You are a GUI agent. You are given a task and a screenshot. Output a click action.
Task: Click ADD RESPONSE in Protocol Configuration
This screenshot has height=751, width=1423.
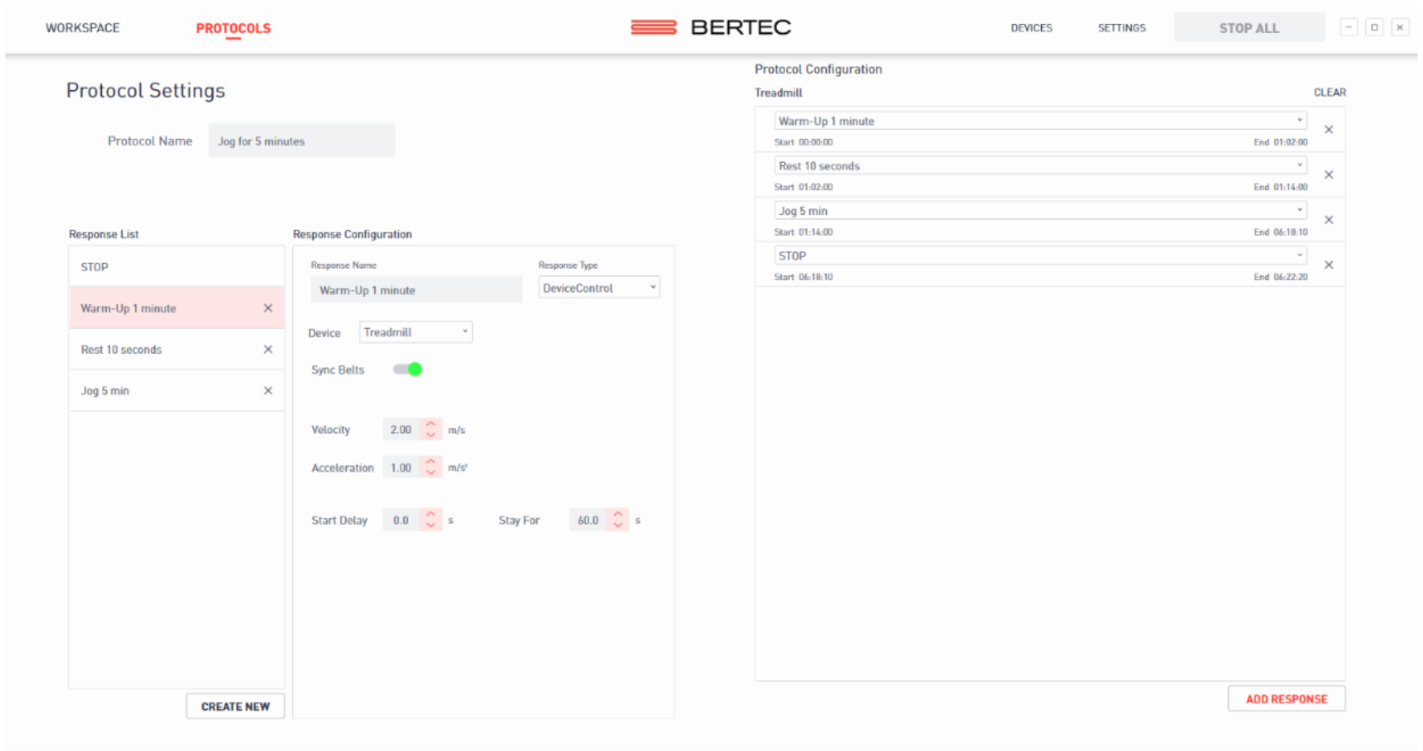pos(1286,698)
